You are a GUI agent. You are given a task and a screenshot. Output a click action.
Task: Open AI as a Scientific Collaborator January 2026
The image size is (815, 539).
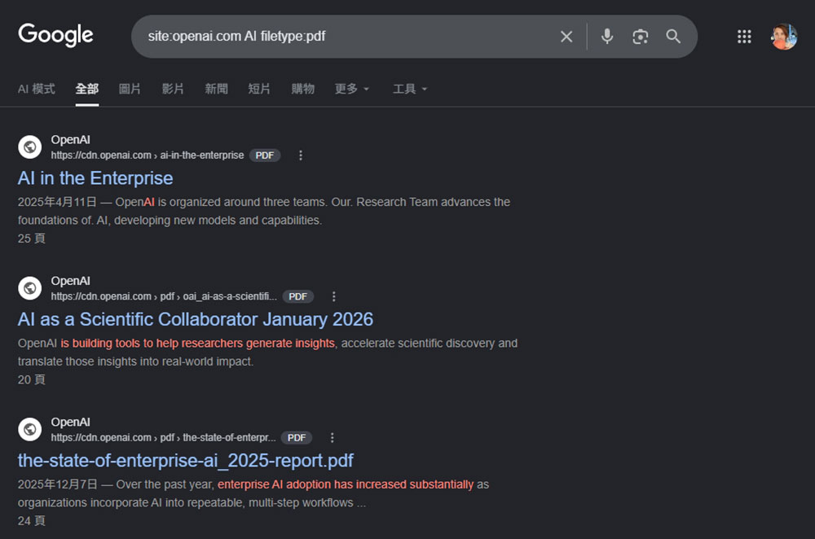[196, 319]
